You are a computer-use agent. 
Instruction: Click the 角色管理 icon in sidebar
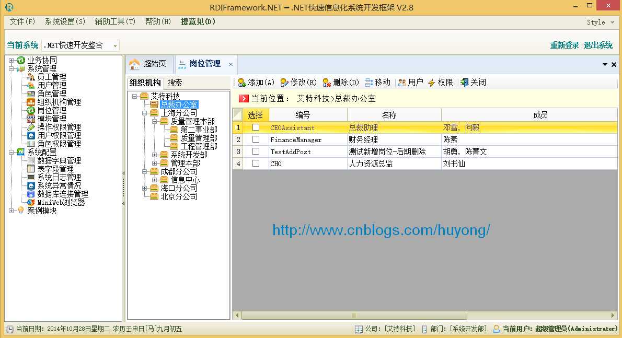tap(31, 94)
